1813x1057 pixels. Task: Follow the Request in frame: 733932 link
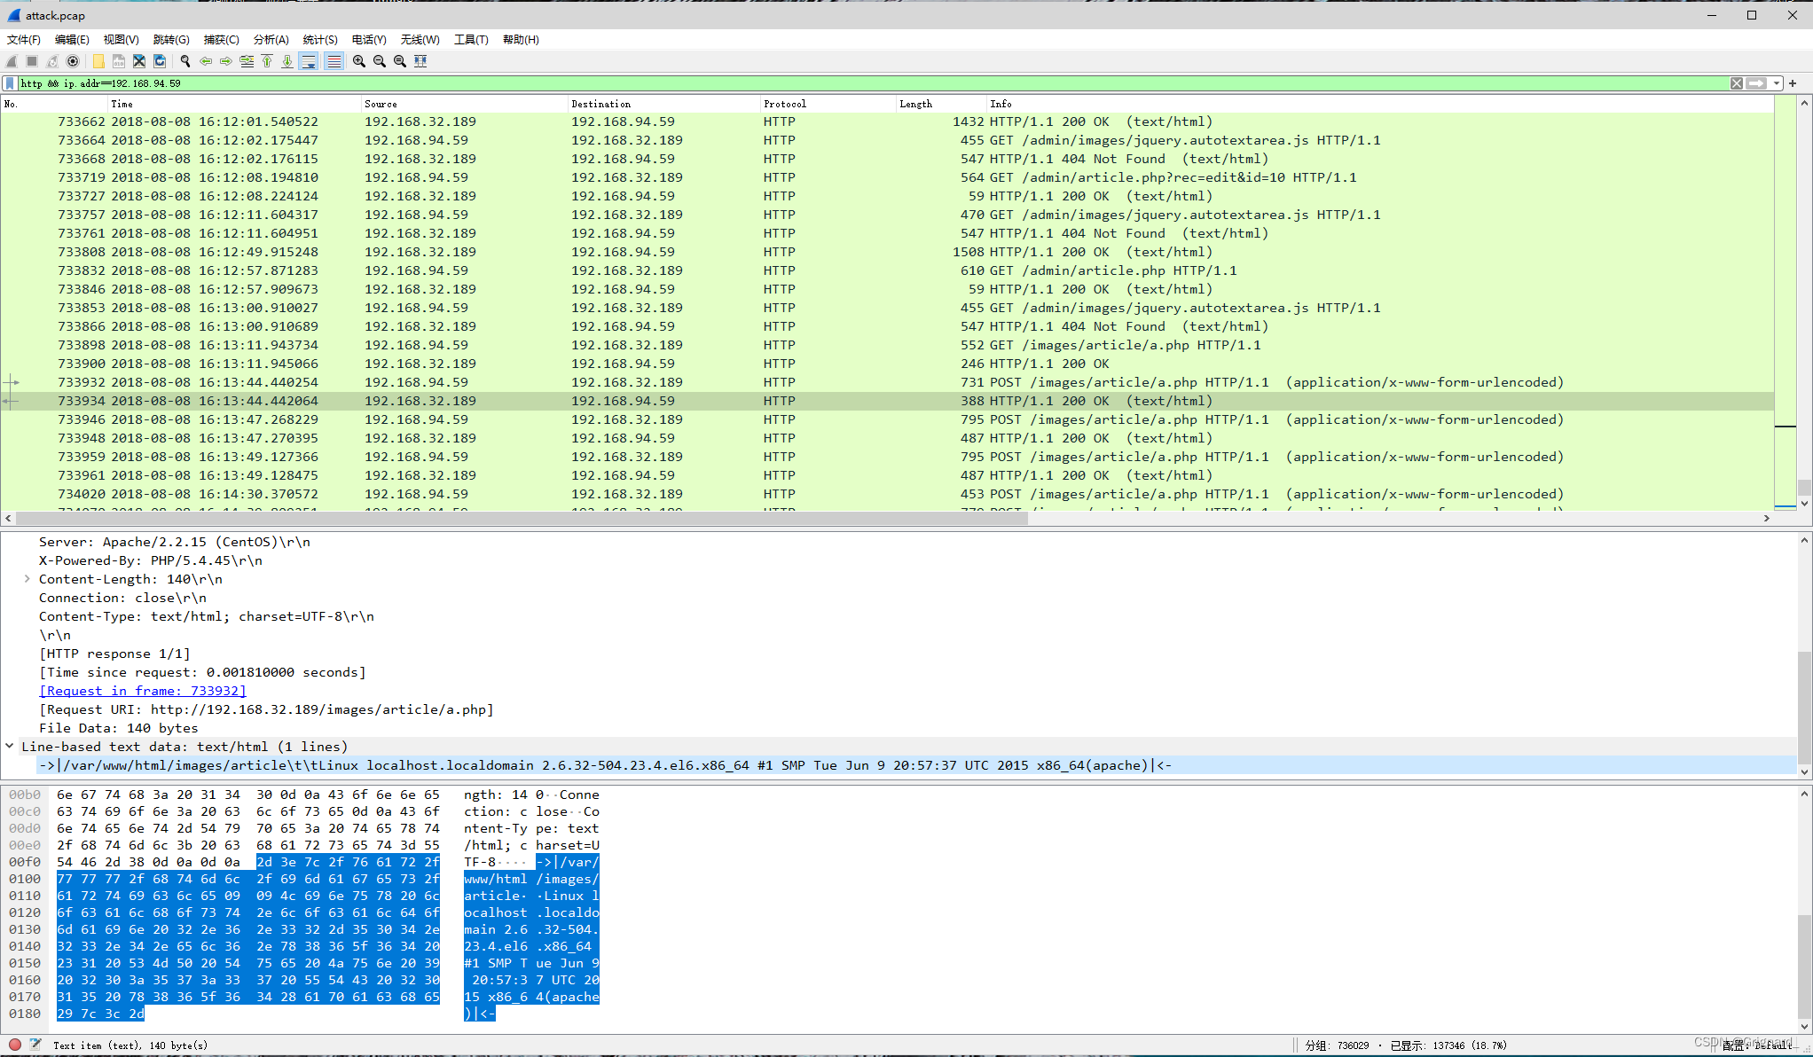tap(143, 691)
